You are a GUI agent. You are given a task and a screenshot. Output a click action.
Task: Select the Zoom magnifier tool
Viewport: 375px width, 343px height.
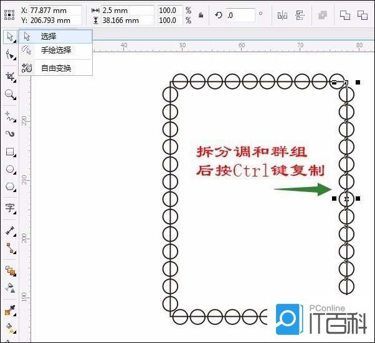pos(10,94)
